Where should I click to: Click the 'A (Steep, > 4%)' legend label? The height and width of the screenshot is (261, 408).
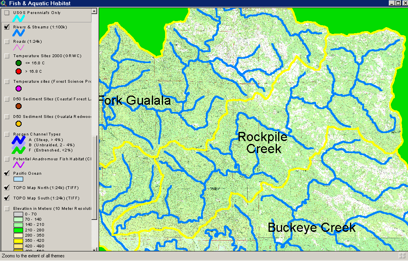[46, 140]
